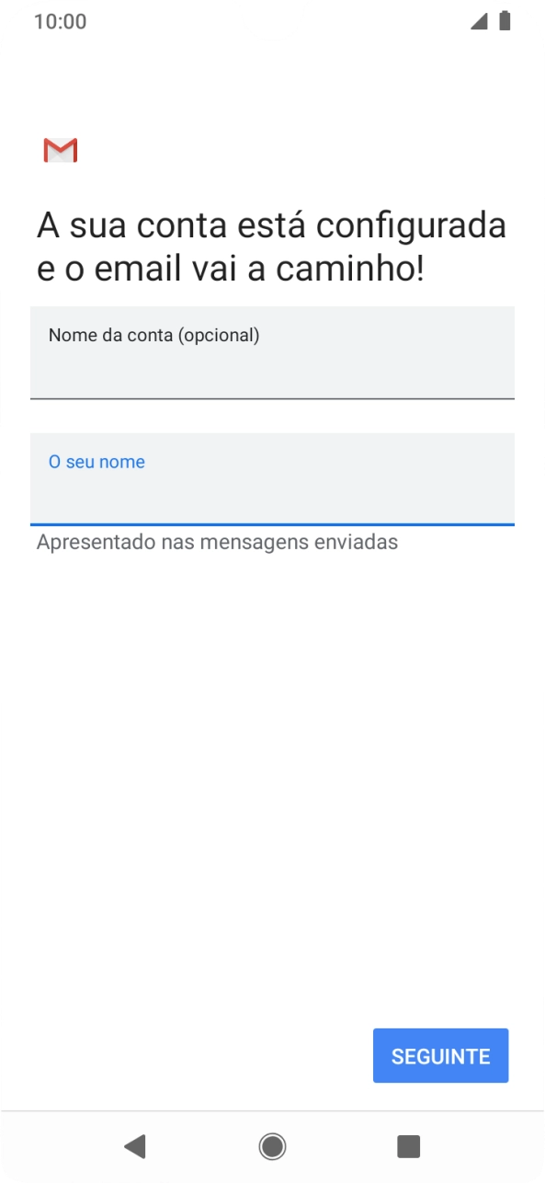Tap the heading 'A sua conta está configurada'
The image size is (545, 1183).
pyautogui.click(x=272, y=224)
